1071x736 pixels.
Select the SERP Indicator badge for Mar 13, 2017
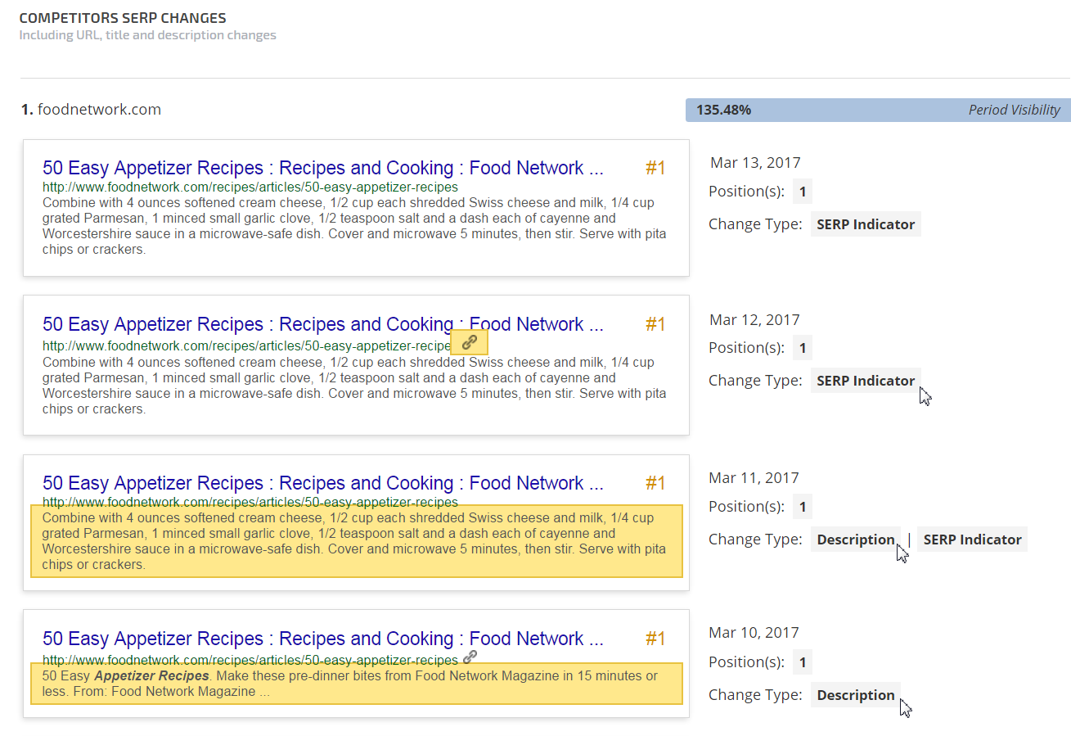pos(866,224)
